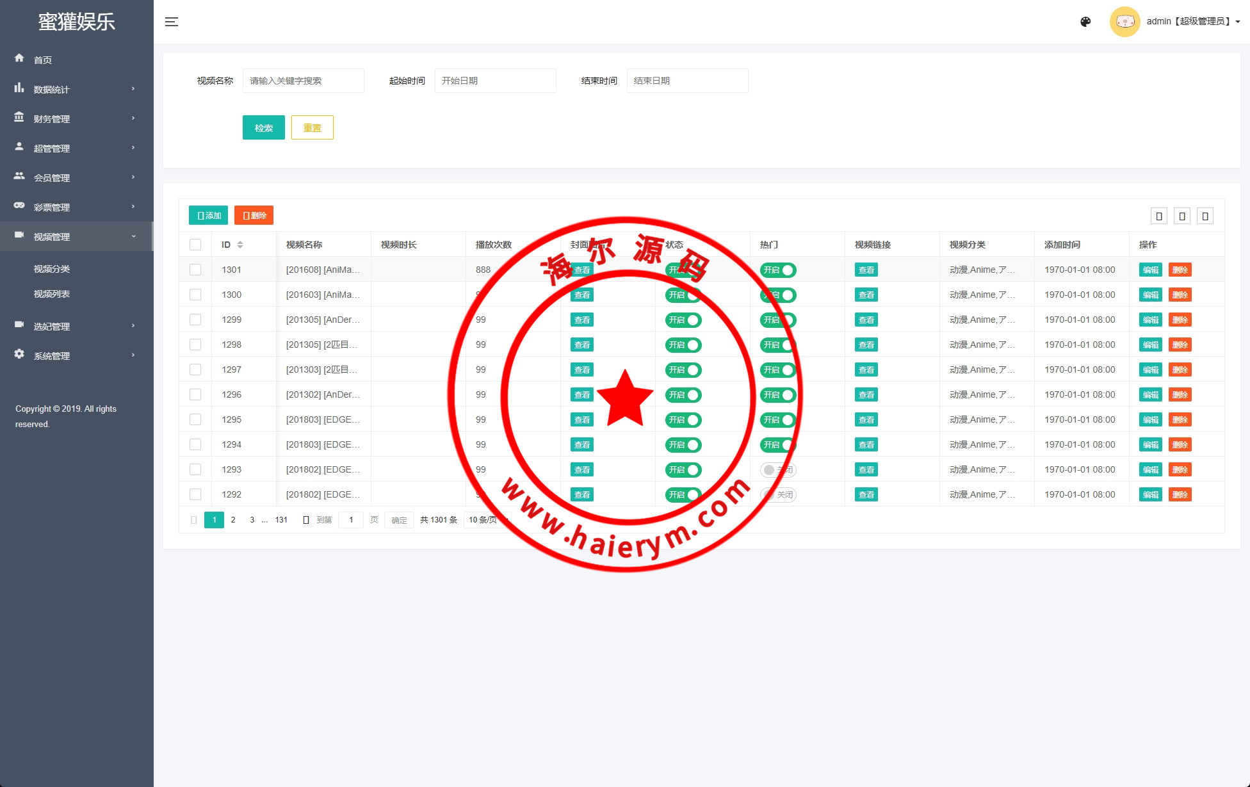1250x787 pixels.
Task: Click the 财务管理 bank icon
Action: (x=19, y=117)
